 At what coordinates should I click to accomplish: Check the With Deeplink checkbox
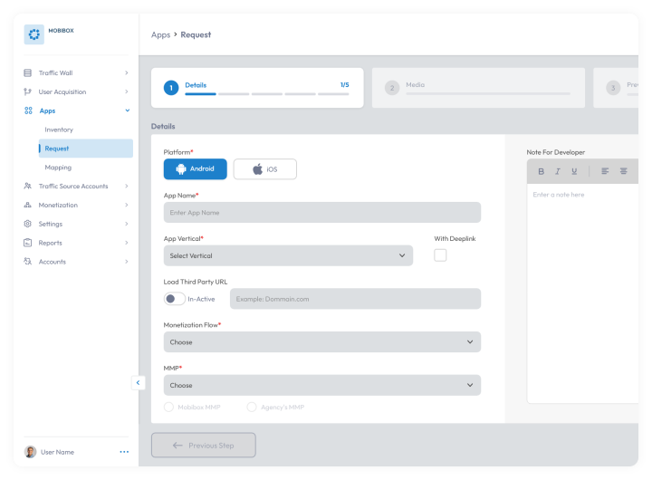(x=440, y=255)
